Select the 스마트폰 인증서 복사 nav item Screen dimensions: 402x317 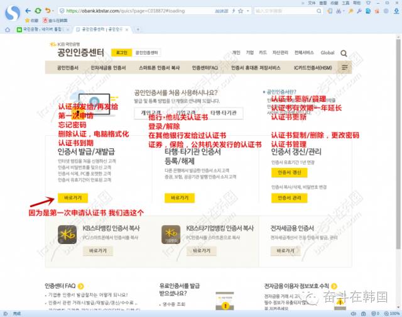pos(159,68)
